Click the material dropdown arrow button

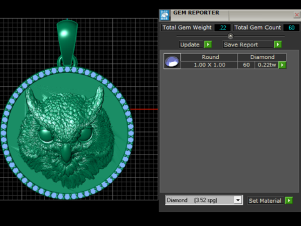pos(238,200)
